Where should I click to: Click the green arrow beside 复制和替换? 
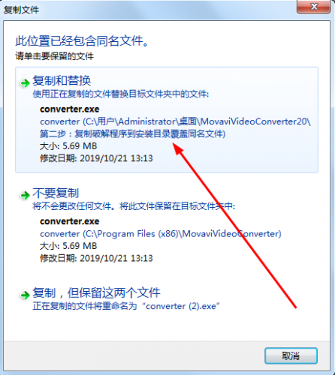coord(25,82)
